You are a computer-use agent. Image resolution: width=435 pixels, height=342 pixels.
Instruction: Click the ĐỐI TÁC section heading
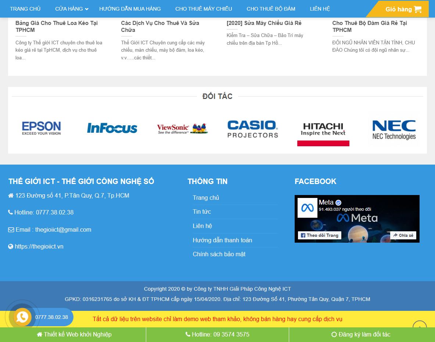217,96
